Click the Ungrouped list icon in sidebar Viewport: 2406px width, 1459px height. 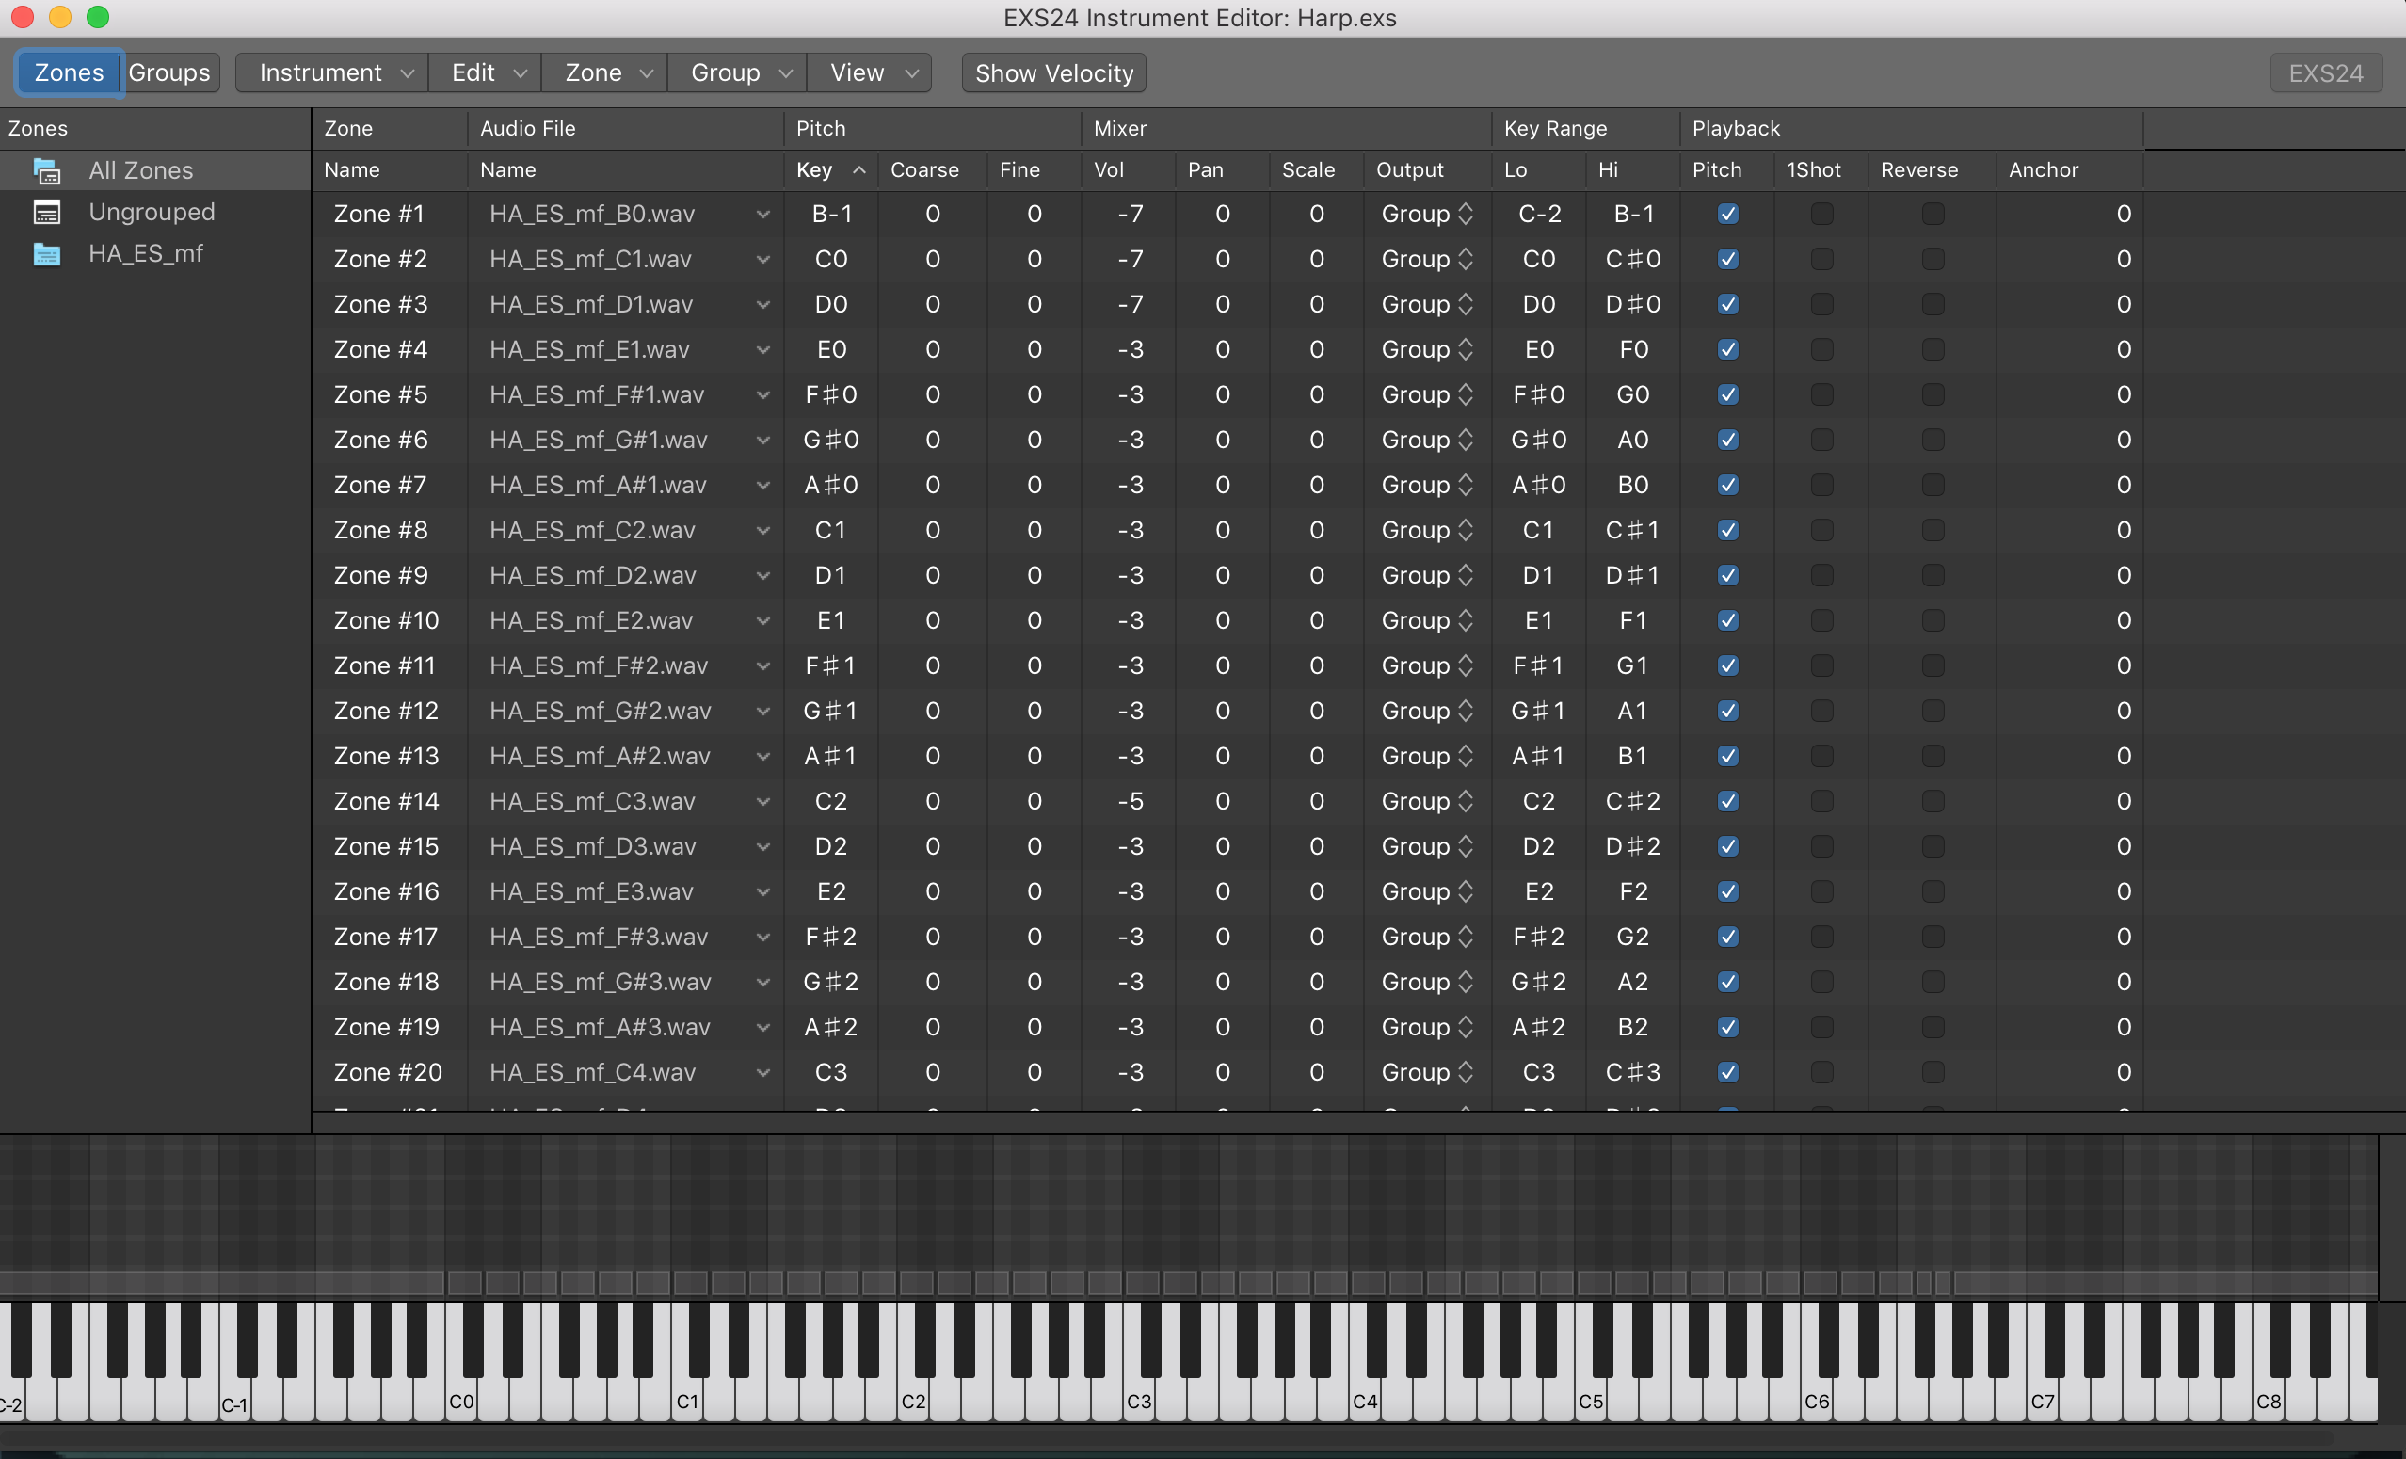[x=47, y=212]
